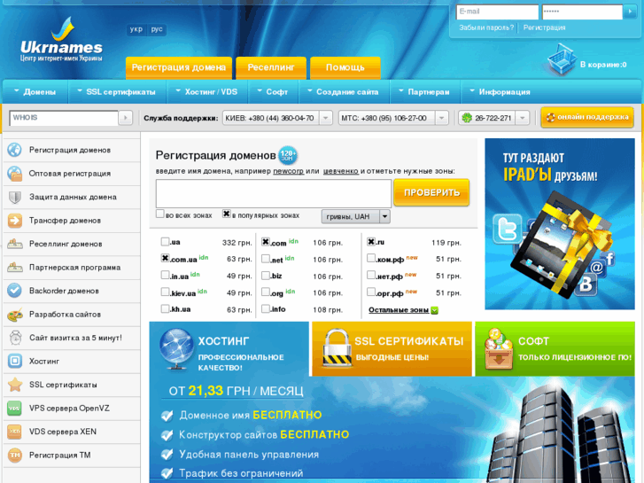Click shield icon for Защита данных домена

tap(14, 197)
